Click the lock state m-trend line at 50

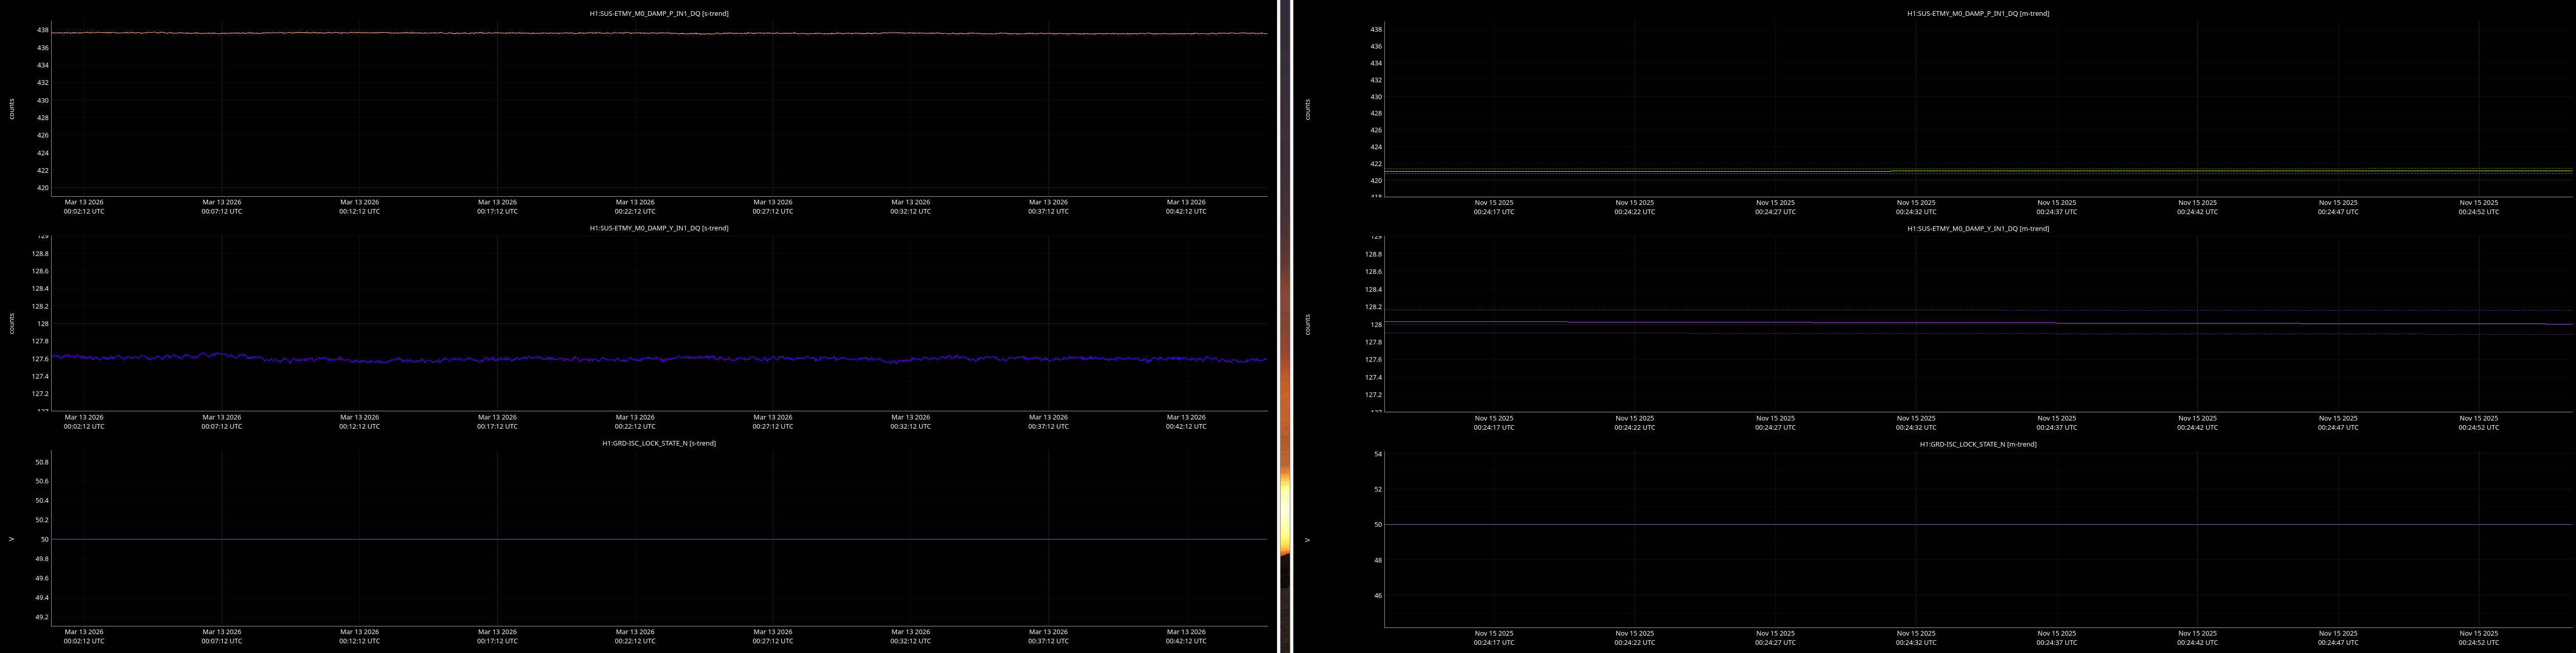[x=1977, y=525]
